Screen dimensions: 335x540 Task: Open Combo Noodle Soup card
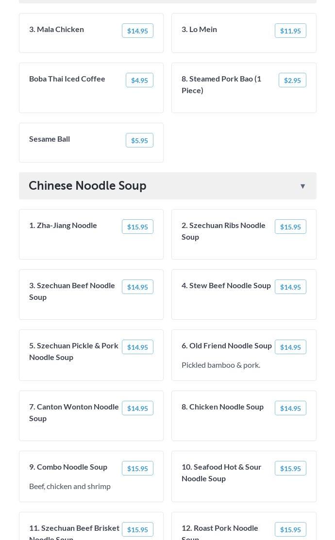pos(68,467)
